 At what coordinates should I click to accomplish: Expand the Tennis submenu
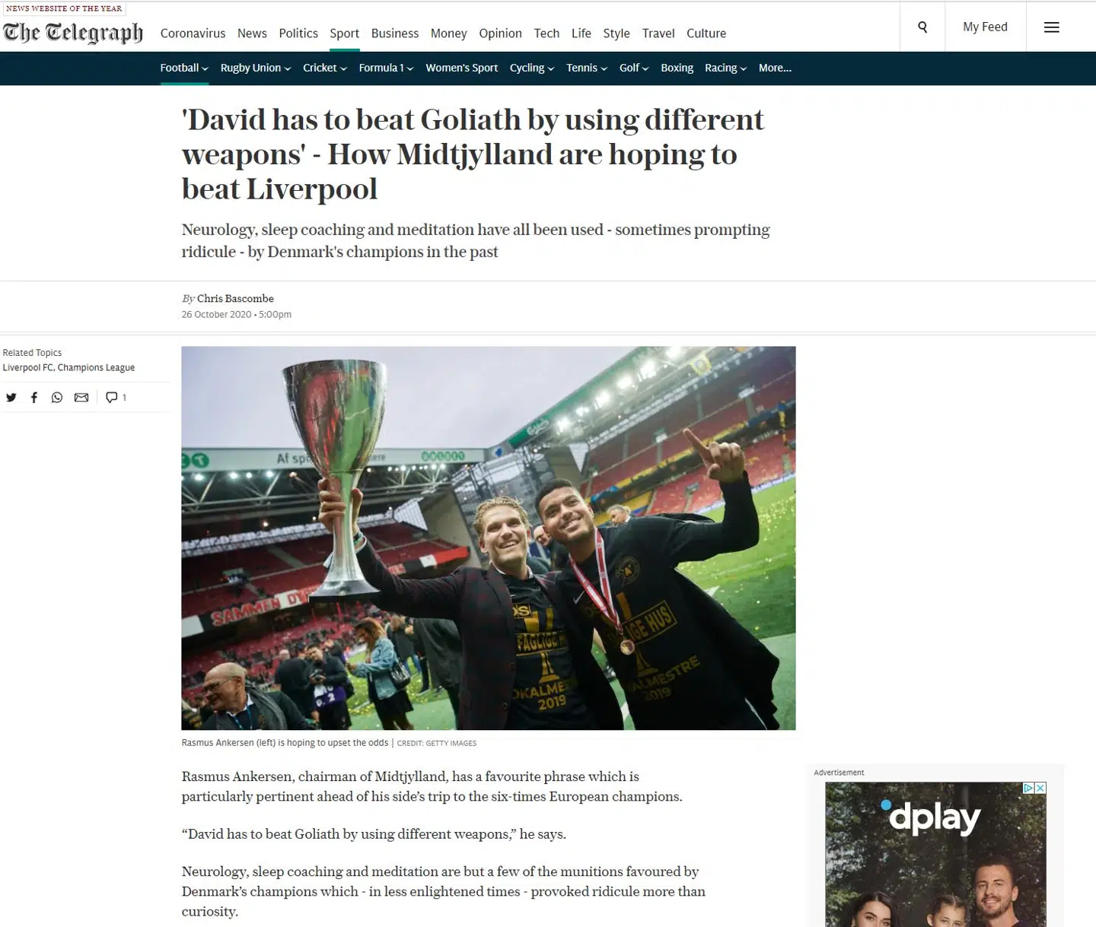click(x=587, y=68)
